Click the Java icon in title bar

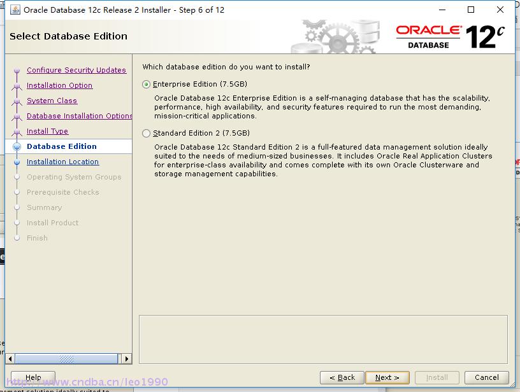[15, 10]
